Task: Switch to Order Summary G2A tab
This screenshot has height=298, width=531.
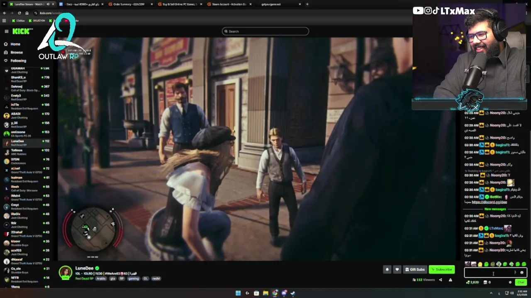Action: click(x=130, y=4)
